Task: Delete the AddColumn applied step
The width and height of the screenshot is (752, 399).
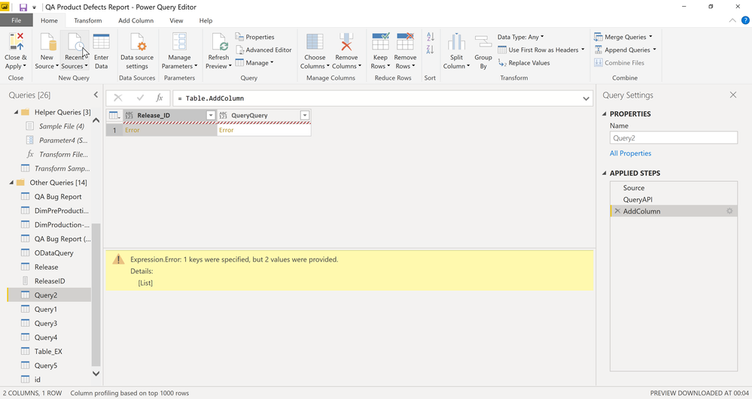Action: [x=617, y=211]
